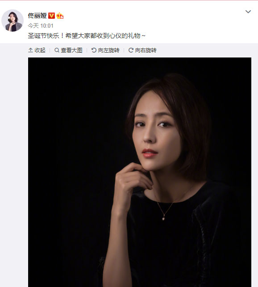Click the upward-arrow collapse icon beside 收起
This screenshot has height=287, width=258.
tap(30, 50)
